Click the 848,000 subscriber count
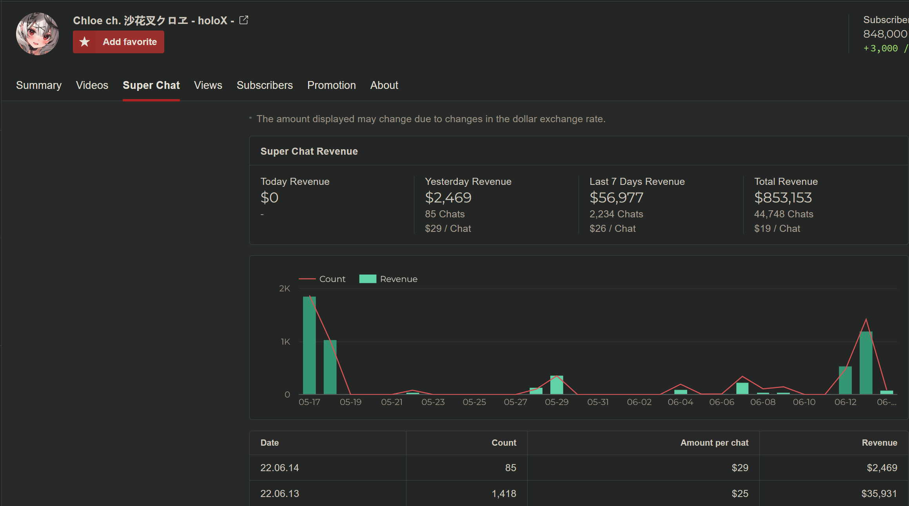 [885, 34]
